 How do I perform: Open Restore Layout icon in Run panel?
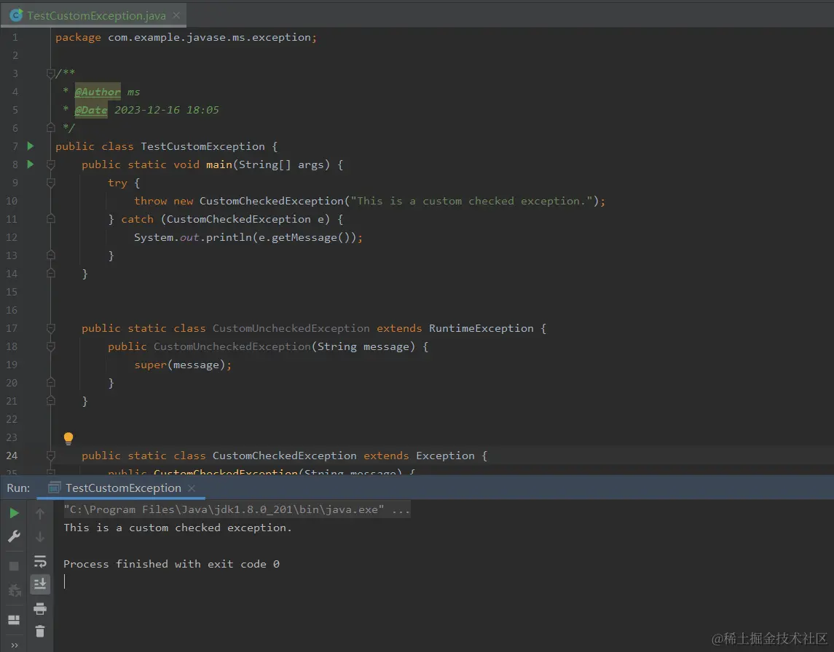pyautogui.click(x=15, y=619)
